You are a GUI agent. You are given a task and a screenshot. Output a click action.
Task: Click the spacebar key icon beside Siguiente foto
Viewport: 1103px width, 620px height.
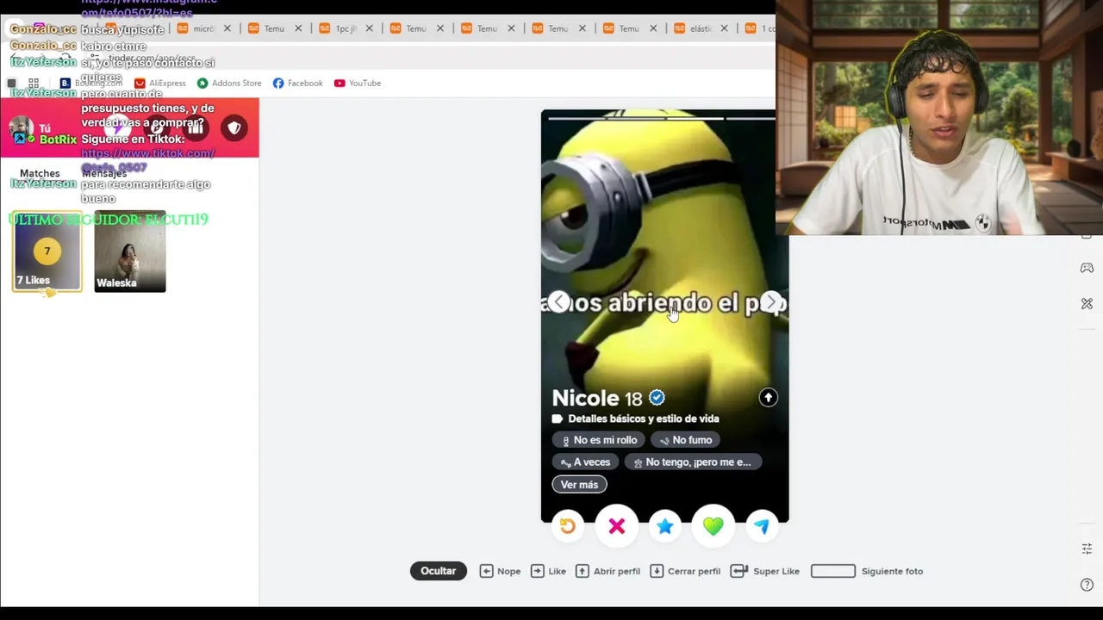[833, 571]
